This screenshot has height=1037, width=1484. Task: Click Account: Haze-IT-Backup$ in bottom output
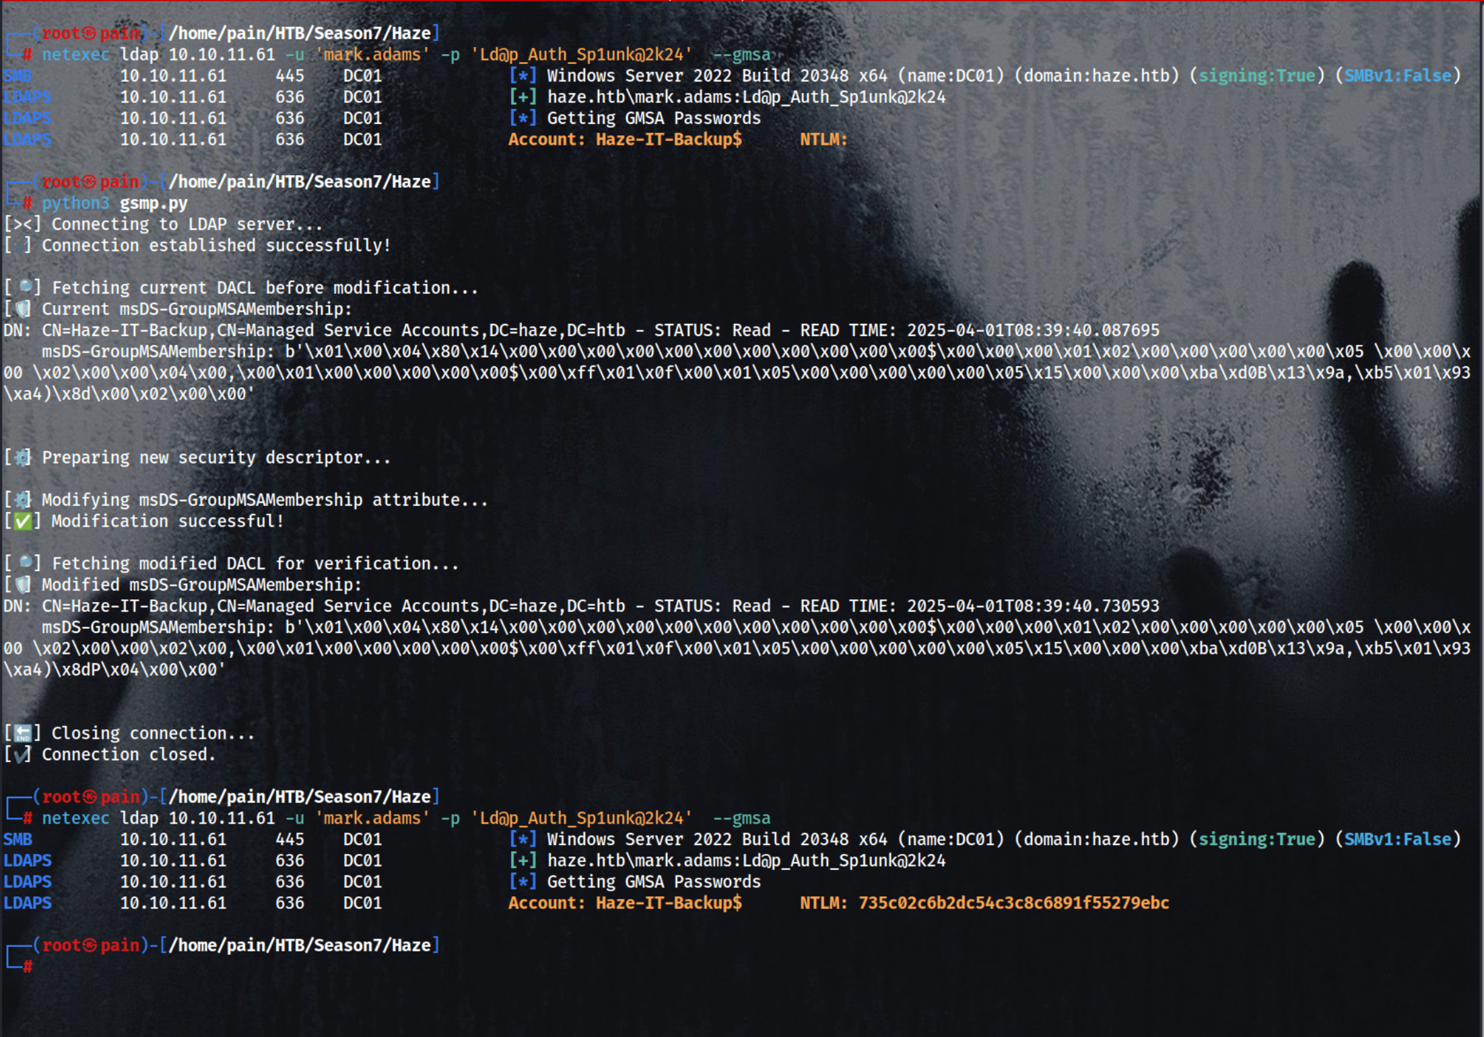[625, 902]
